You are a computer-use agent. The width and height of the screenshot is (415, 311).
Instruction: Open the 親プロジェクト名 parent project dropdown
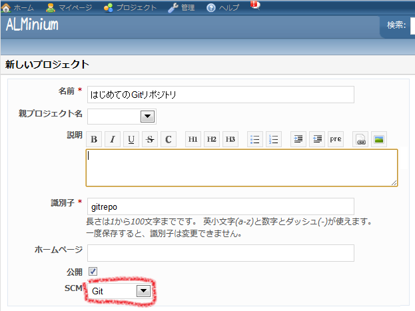pos(122,117)
